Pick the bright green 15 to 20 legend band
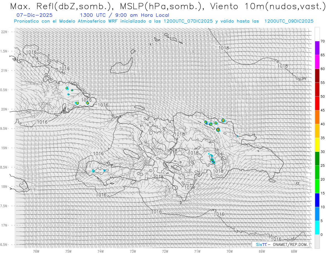Image resolution: width=330 pixels, height=255 pixels. click(x=317, y=186)
